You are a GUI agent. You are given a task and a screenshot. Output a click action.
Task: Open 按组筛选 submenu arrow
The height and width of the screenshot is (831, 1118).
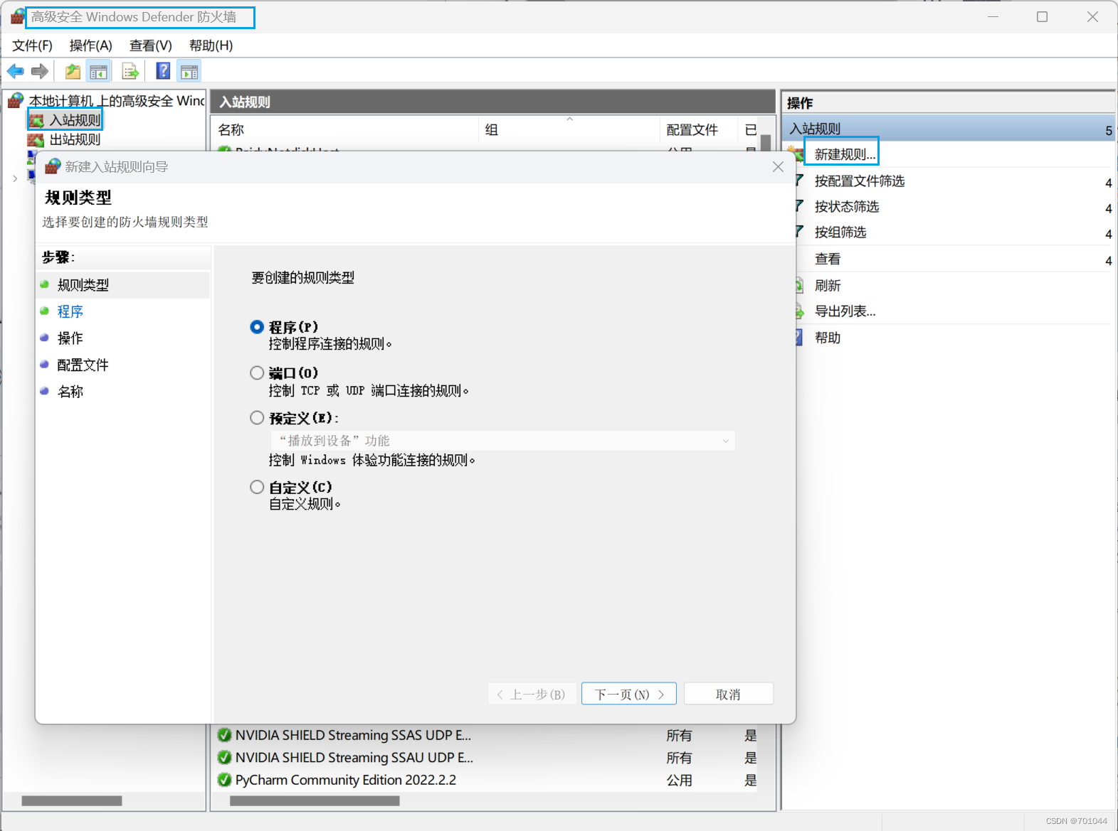pos(1108,234)
